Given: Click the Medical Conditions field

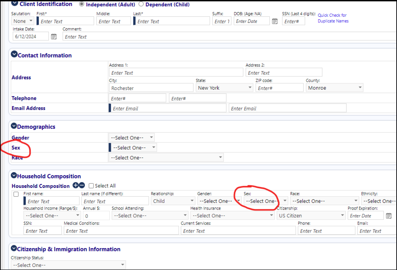Looking at the screenshot, I should tap(121, 230).
